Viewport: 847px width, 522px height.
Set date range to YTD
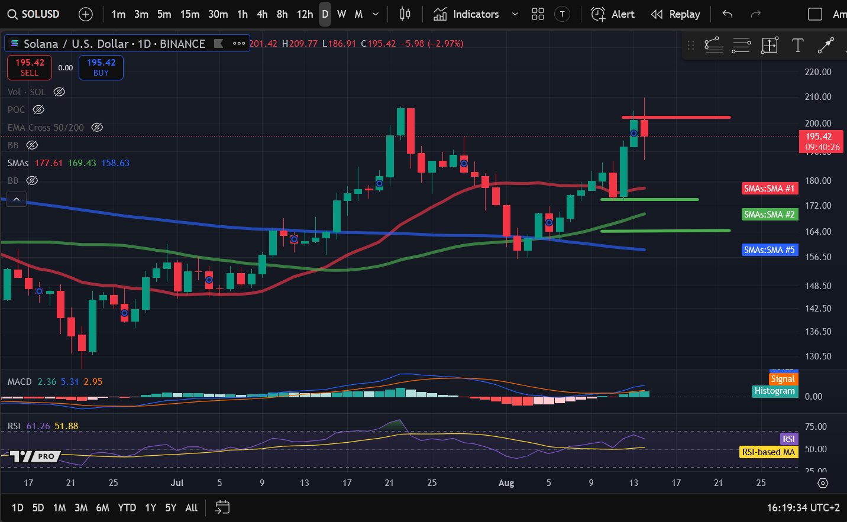point(127,508)
